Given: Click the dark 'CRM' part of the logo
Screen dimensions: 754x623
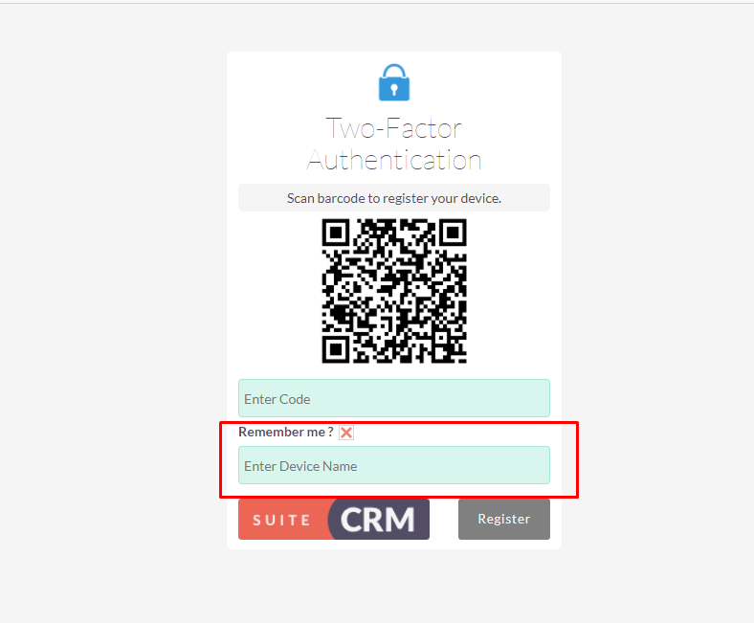Looking at the screenshot, I should 378,520.
